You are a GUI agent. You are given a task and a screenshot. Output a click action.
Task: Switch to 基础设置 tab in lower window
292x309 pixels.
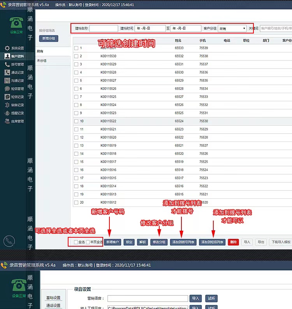[x=53, y=298]
